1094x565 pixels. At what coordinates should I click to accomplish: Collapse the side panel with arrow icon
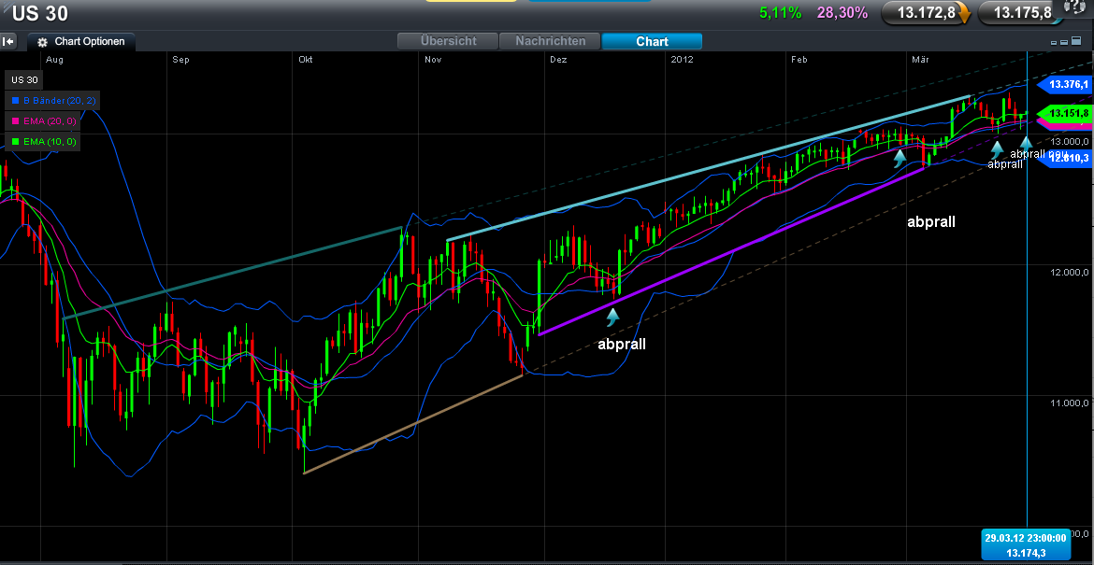pos(8,43)
